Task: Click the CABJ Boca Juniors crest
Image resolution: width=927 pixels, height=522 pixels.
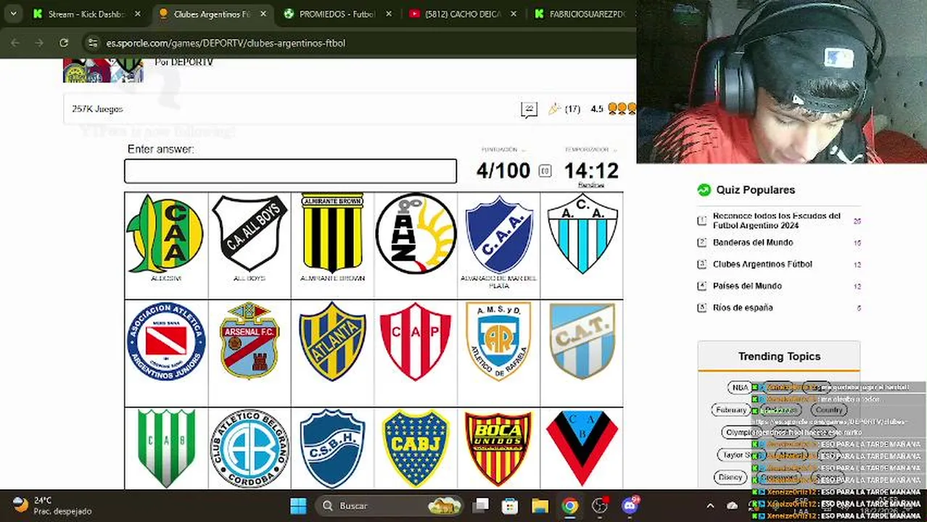Action: [416, 449]
